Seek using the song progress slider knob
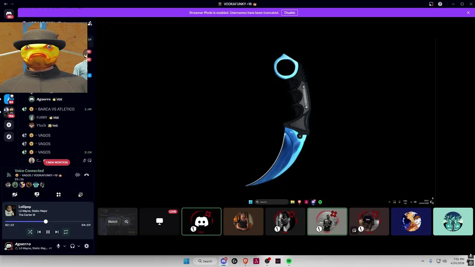This screenshot has width=475, height=267. (46, 221)
